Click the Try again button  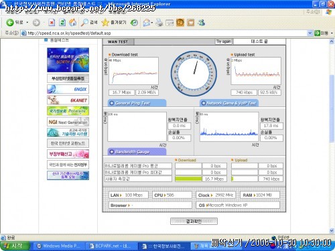(x=224, y=41)
